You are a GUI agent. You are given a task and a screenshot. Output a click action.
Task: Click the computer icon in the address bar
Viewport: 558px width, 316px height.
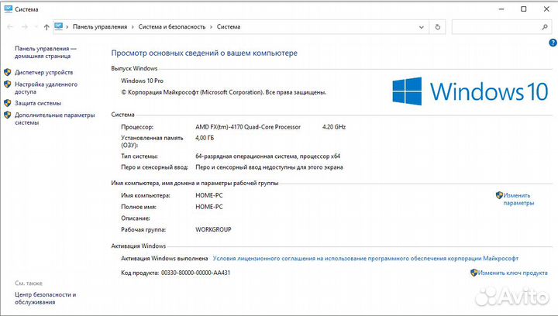[59, 26]
